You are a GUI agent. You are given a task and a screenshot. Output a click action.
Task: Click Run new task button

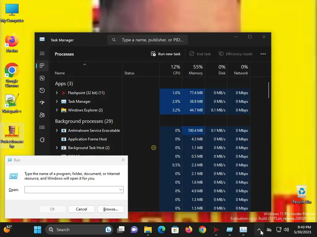[x=166, y=54]
